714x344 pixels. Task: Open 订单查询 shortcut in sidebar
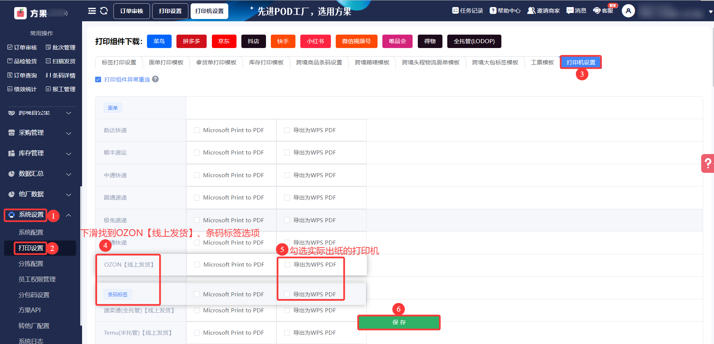point(22,75)
